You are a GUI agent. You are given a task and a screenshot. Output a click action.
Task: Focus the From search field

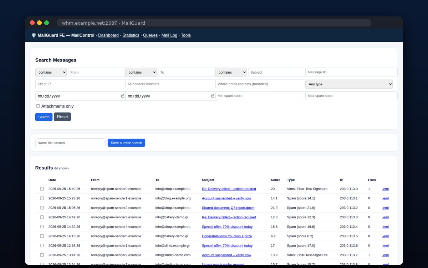coord(97,72)
